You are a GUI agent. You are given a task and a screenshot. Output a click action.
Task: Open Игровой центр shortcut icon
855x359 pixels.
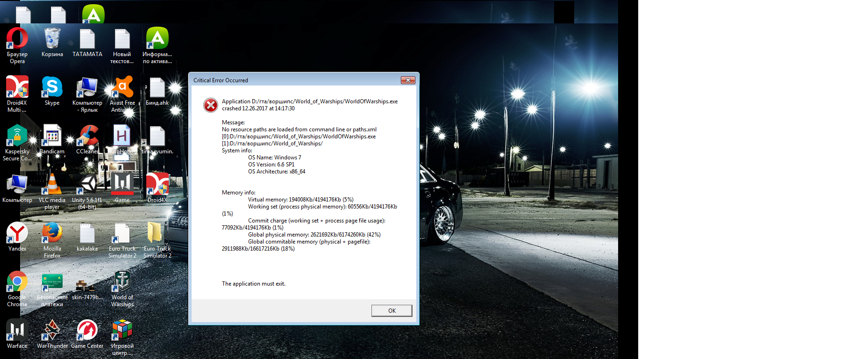122,330
